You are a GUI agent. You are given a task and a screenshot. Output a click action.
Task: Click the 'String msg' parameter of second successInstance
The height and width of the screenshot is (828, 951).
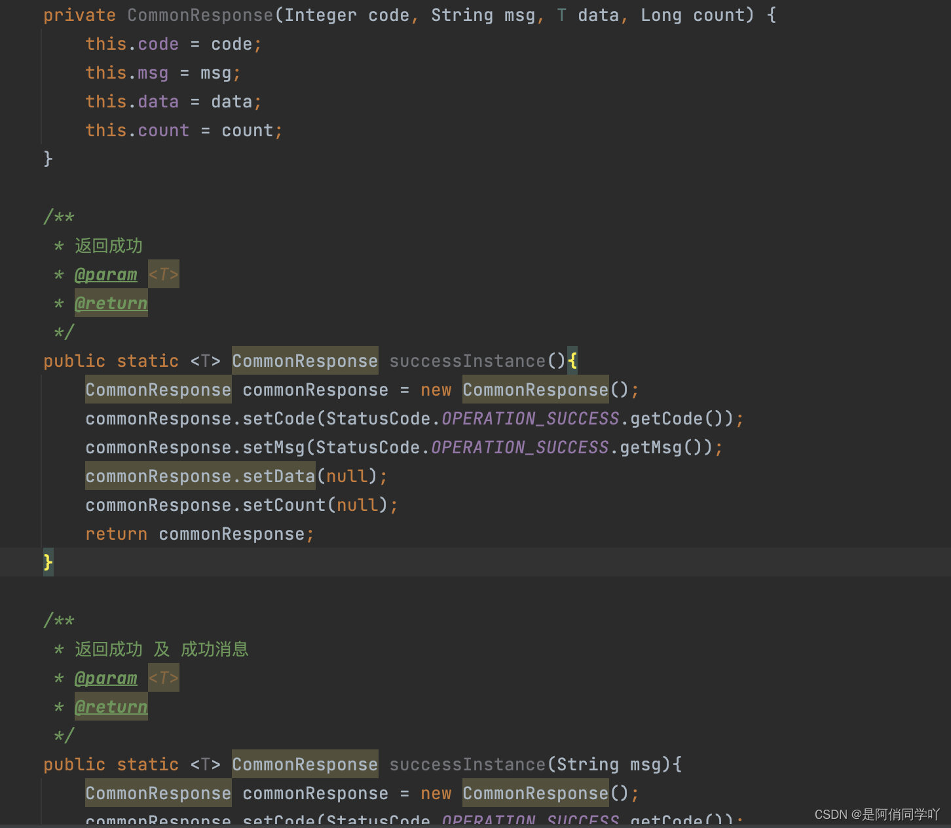pos(608,764)
